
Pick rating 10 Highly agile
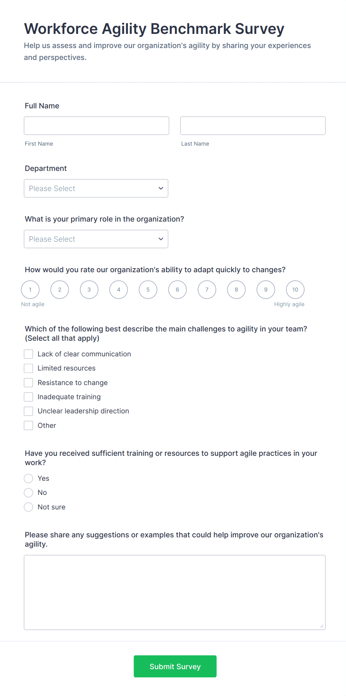click(x=295, y=290)
